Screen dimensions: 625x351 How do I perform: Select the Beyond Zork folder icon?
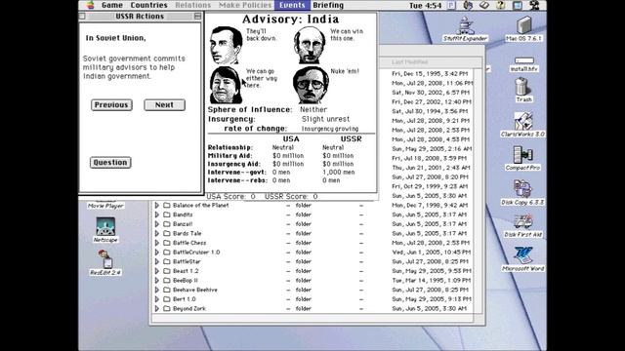[x=167, y=308]
